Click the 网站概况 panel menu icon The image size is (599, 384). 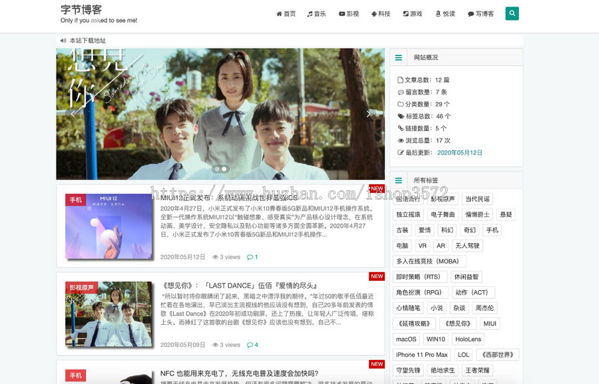click(x=399, y=58)
